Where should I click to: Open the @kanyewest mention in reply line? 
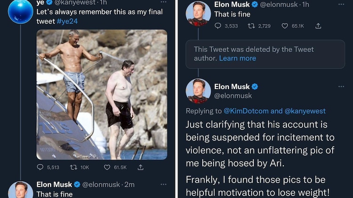[305, 111]
